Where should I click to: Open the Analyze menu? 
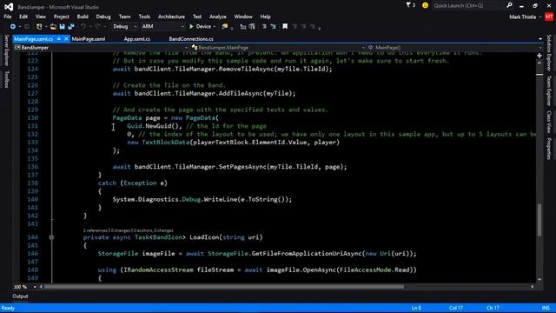(218, 17)
